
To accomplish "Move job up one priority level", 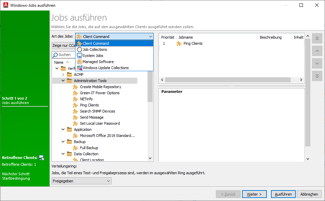I will coord(317,51).
